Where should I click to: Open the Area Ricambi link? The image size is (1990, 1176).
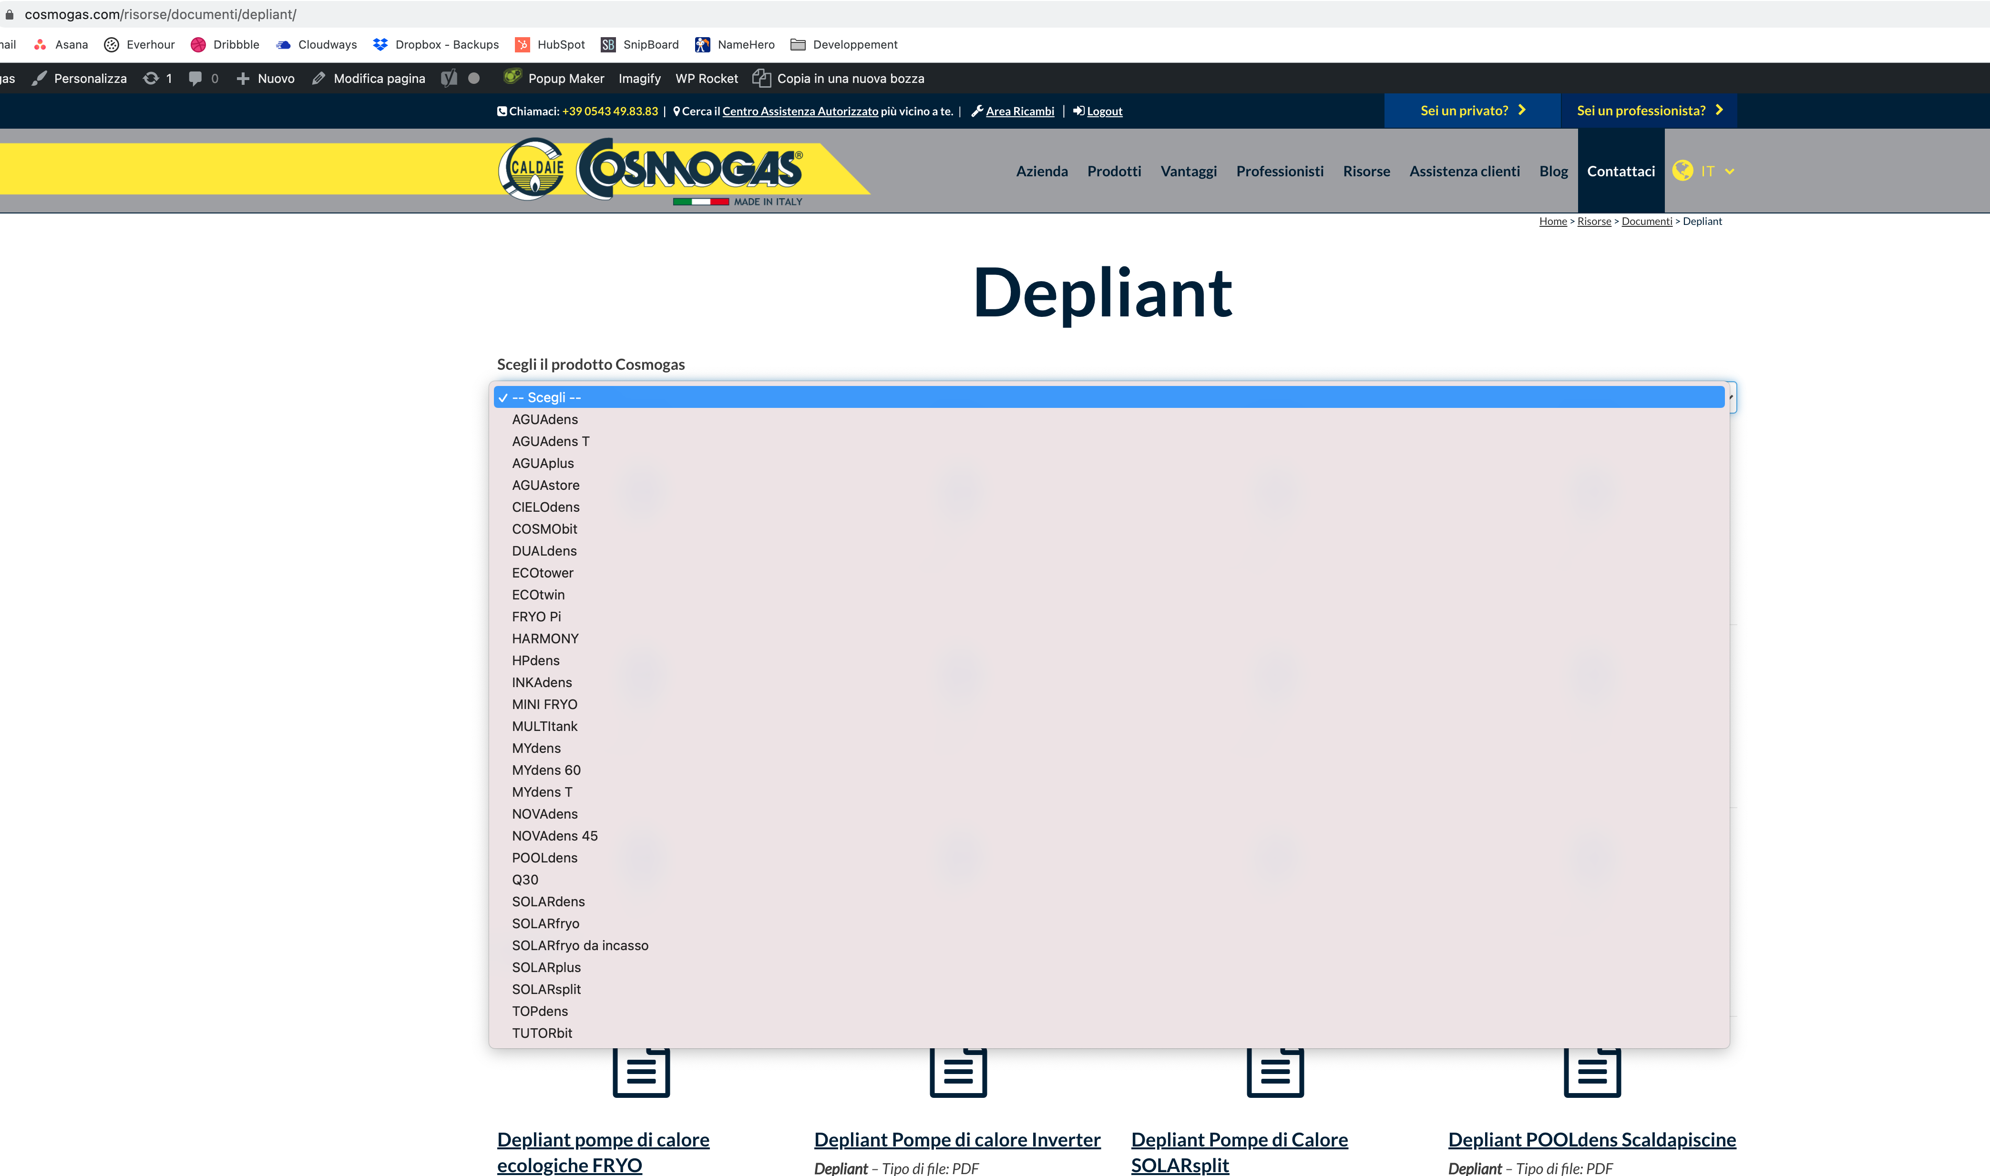point(1020,111)
